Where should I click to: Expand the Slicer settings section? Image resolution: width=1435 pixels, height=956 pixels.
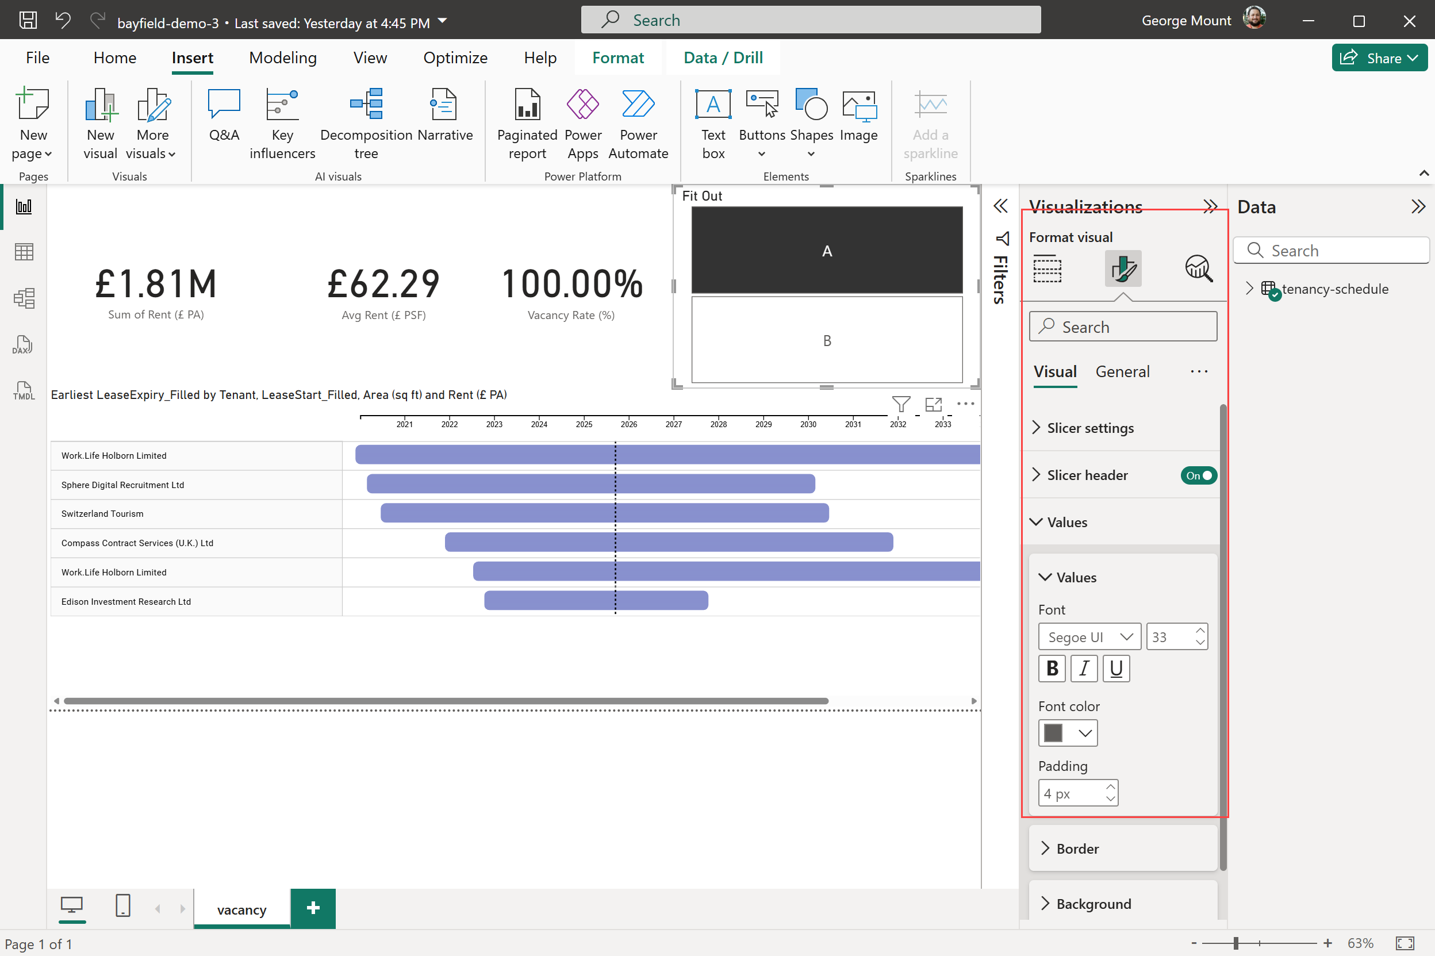[x=1090, y=428]
